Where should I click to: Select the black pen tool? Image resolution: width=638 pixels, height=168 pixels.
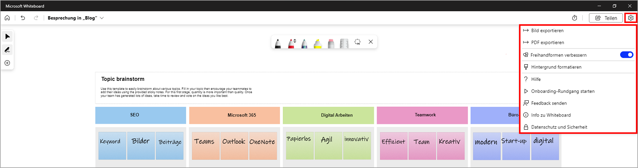click(x=278, y=43)
